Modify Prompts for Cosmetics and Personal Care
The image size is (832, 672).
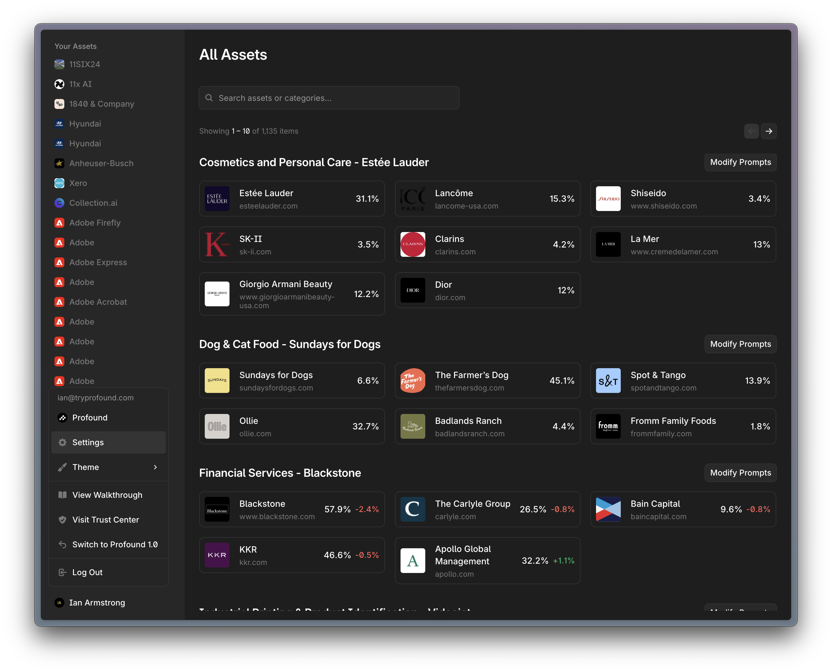pos(740,162)
